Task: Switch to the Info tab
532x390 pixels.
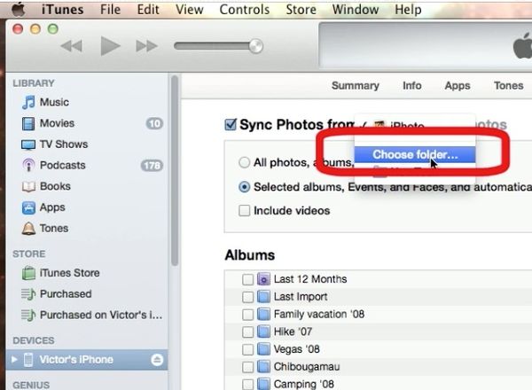Action: pos(412,85)
